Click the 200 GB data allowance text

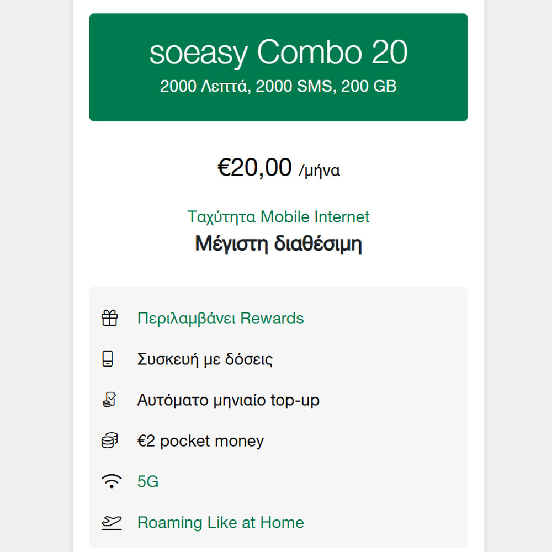click(x=369, y=87)
